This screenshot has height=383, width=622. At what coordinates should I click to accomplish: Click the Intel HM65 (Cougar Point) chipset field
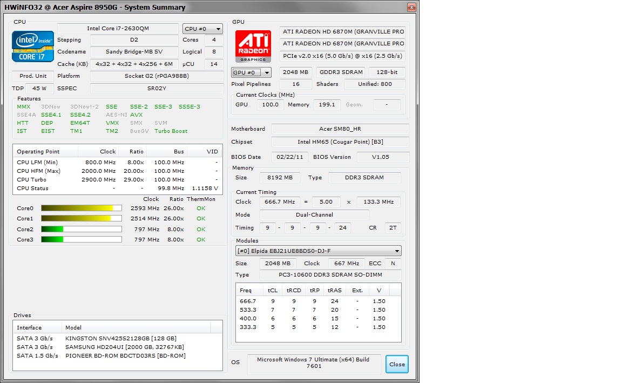[x=340, y=142]
